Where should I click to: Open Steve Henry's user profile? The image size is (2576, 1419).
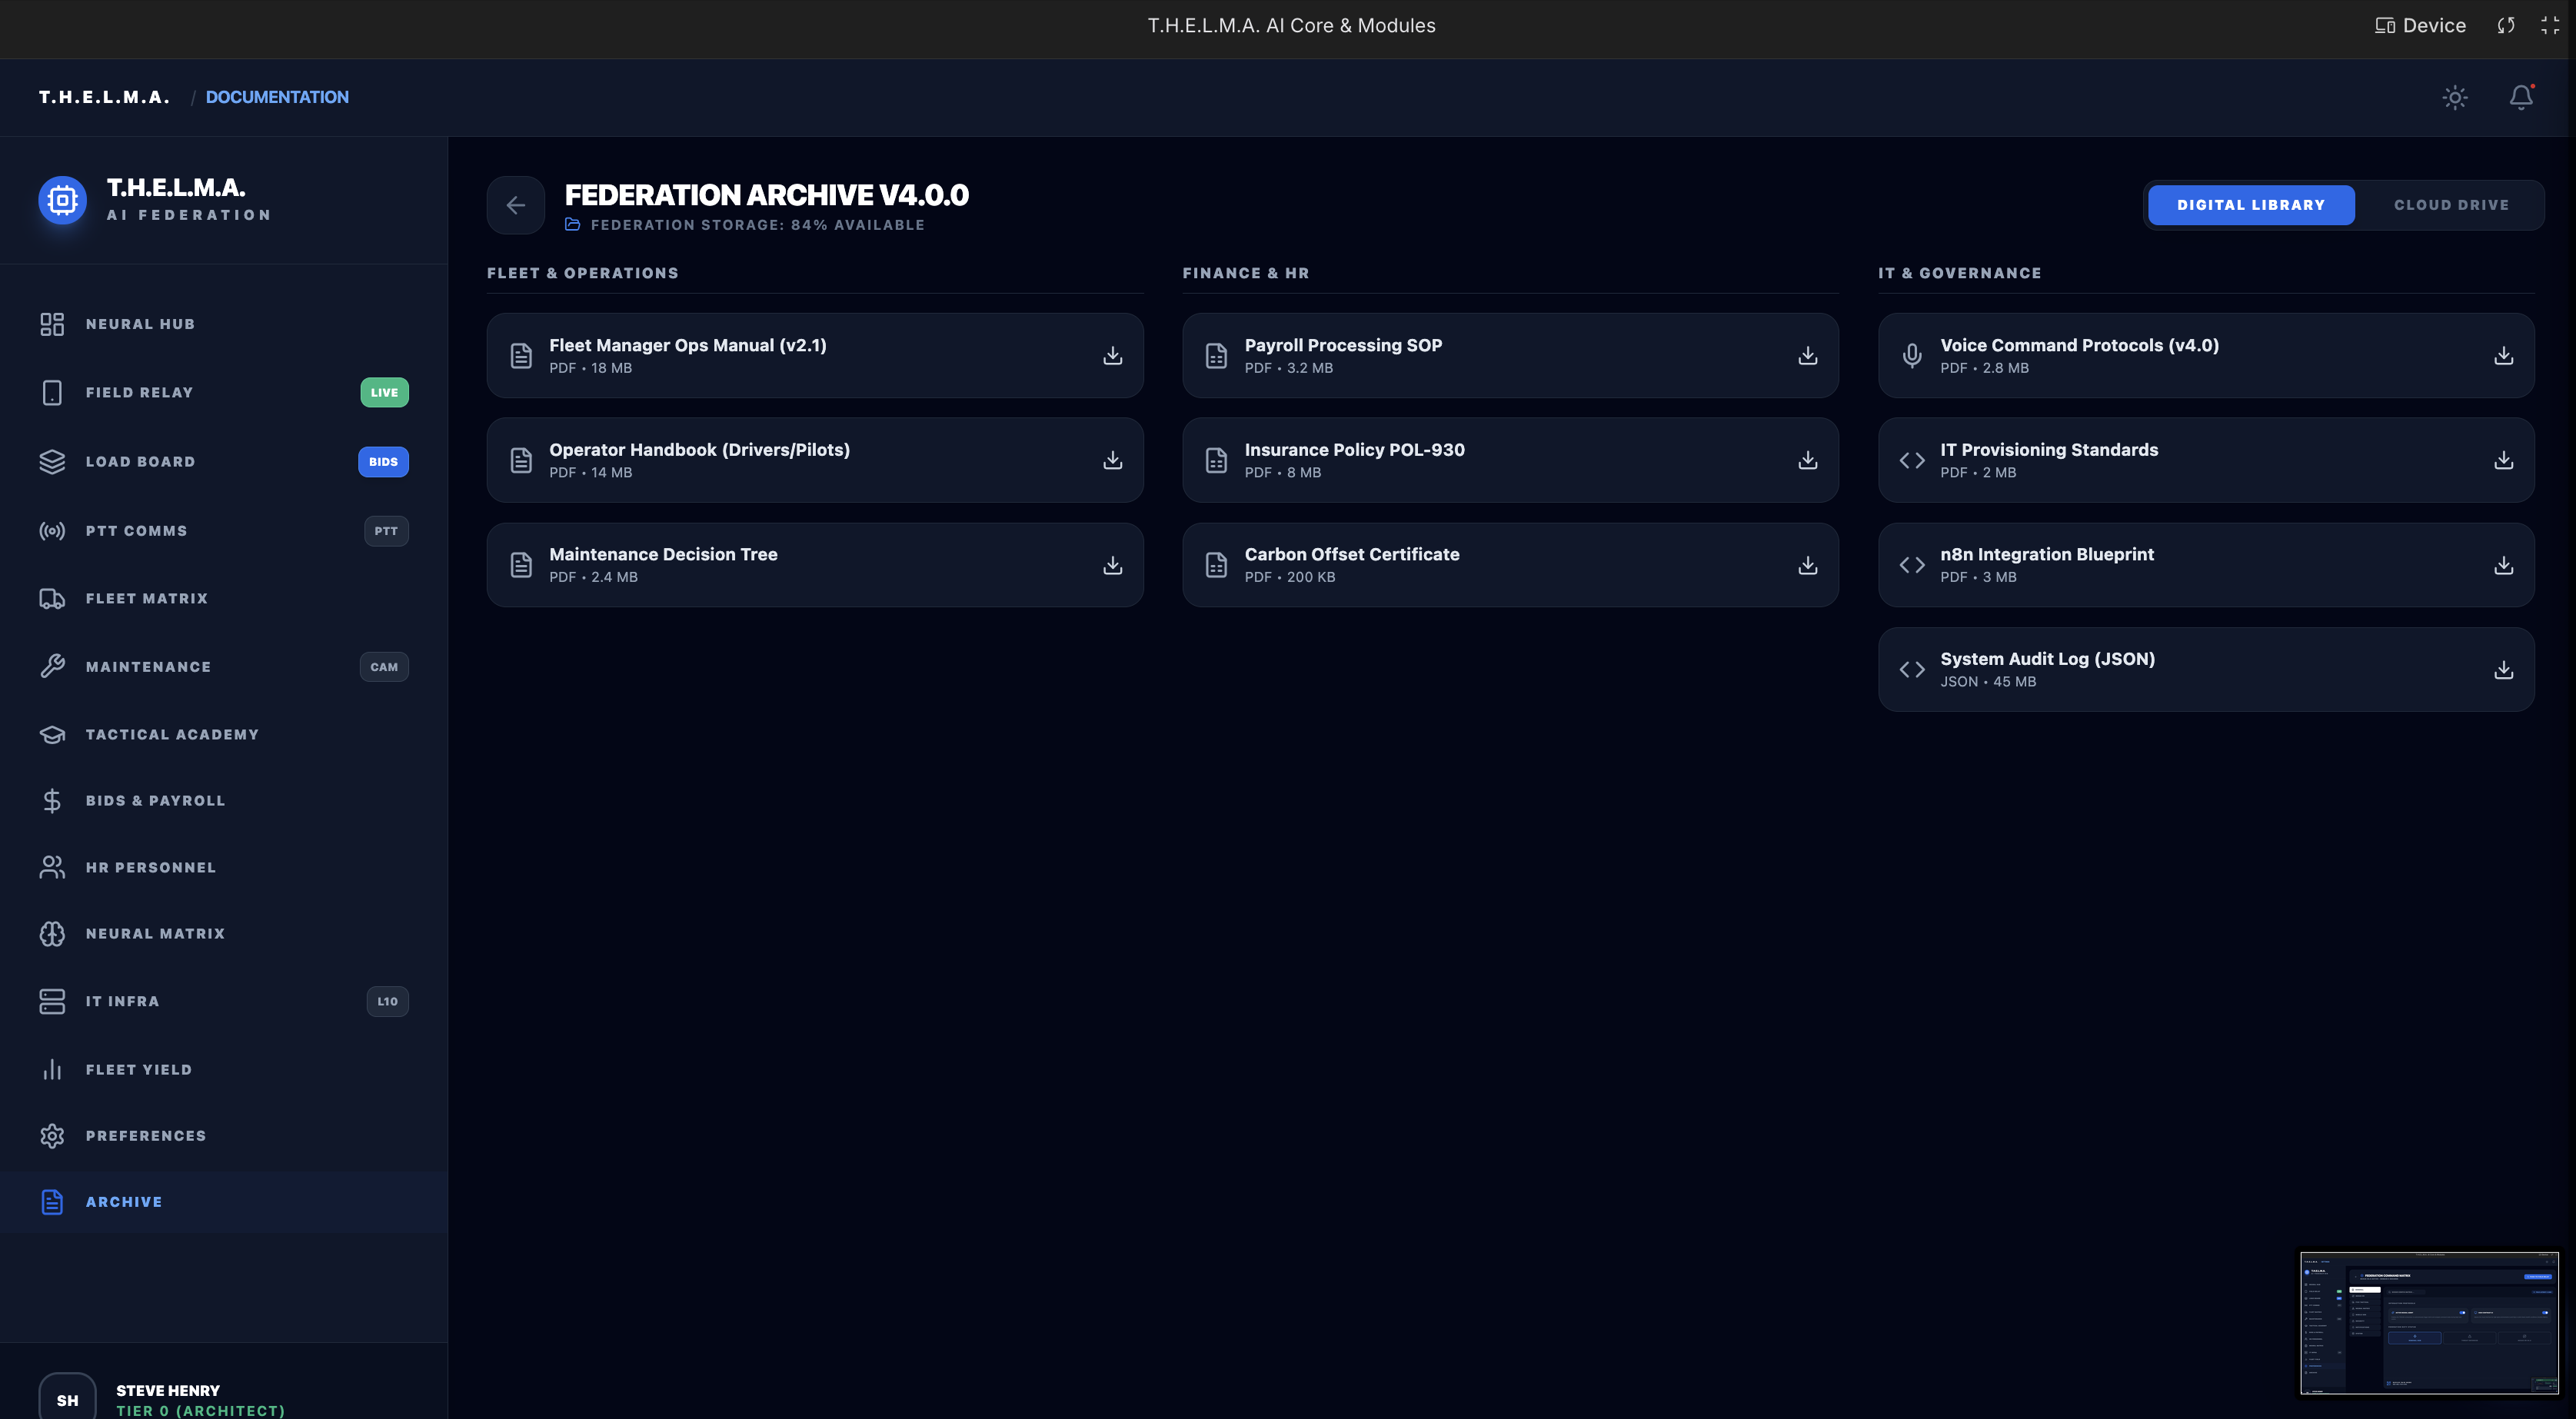[x=167, y=1398]
